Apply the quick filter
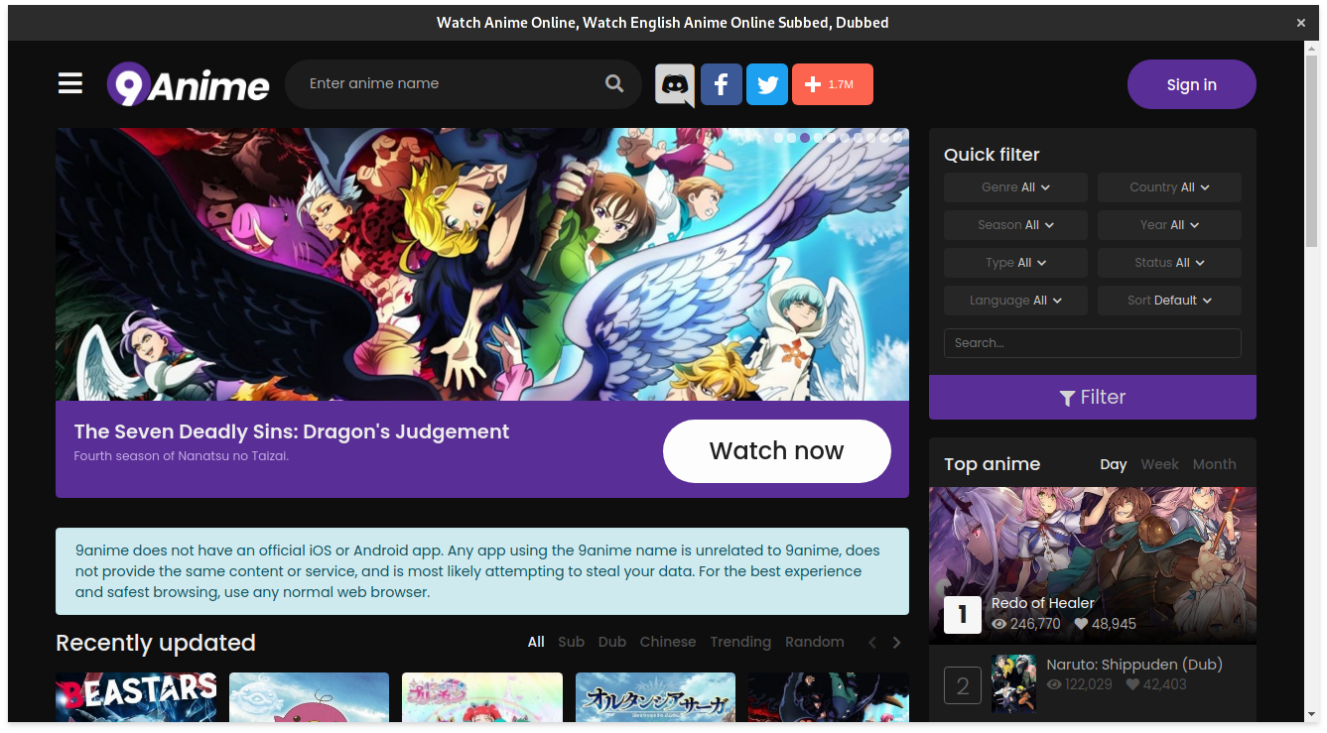1327x733 pixels. (1093, 397)
